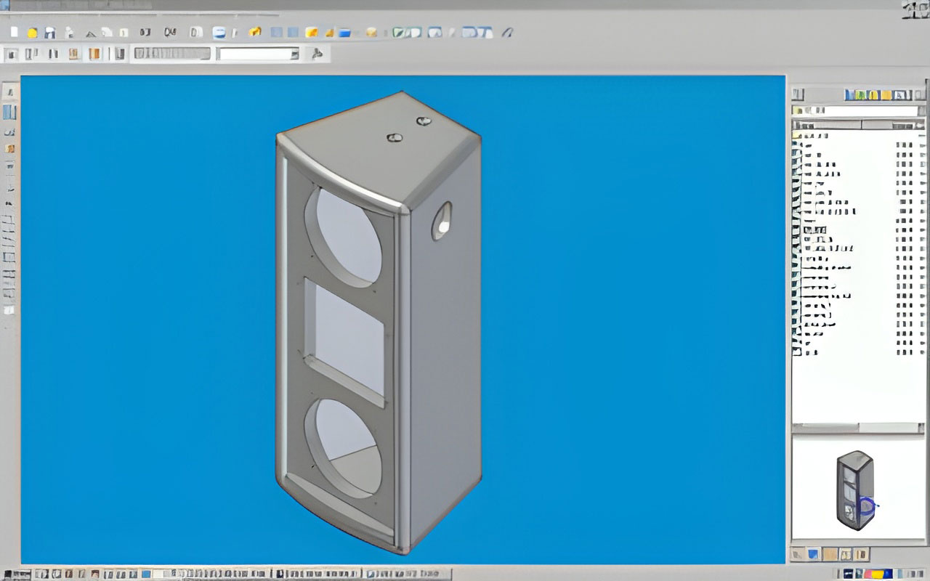Click the side hole on the speaker cabinet
The width and height of the screenshot is (930, 581).
pyautogui.click(x=441, y=221)
